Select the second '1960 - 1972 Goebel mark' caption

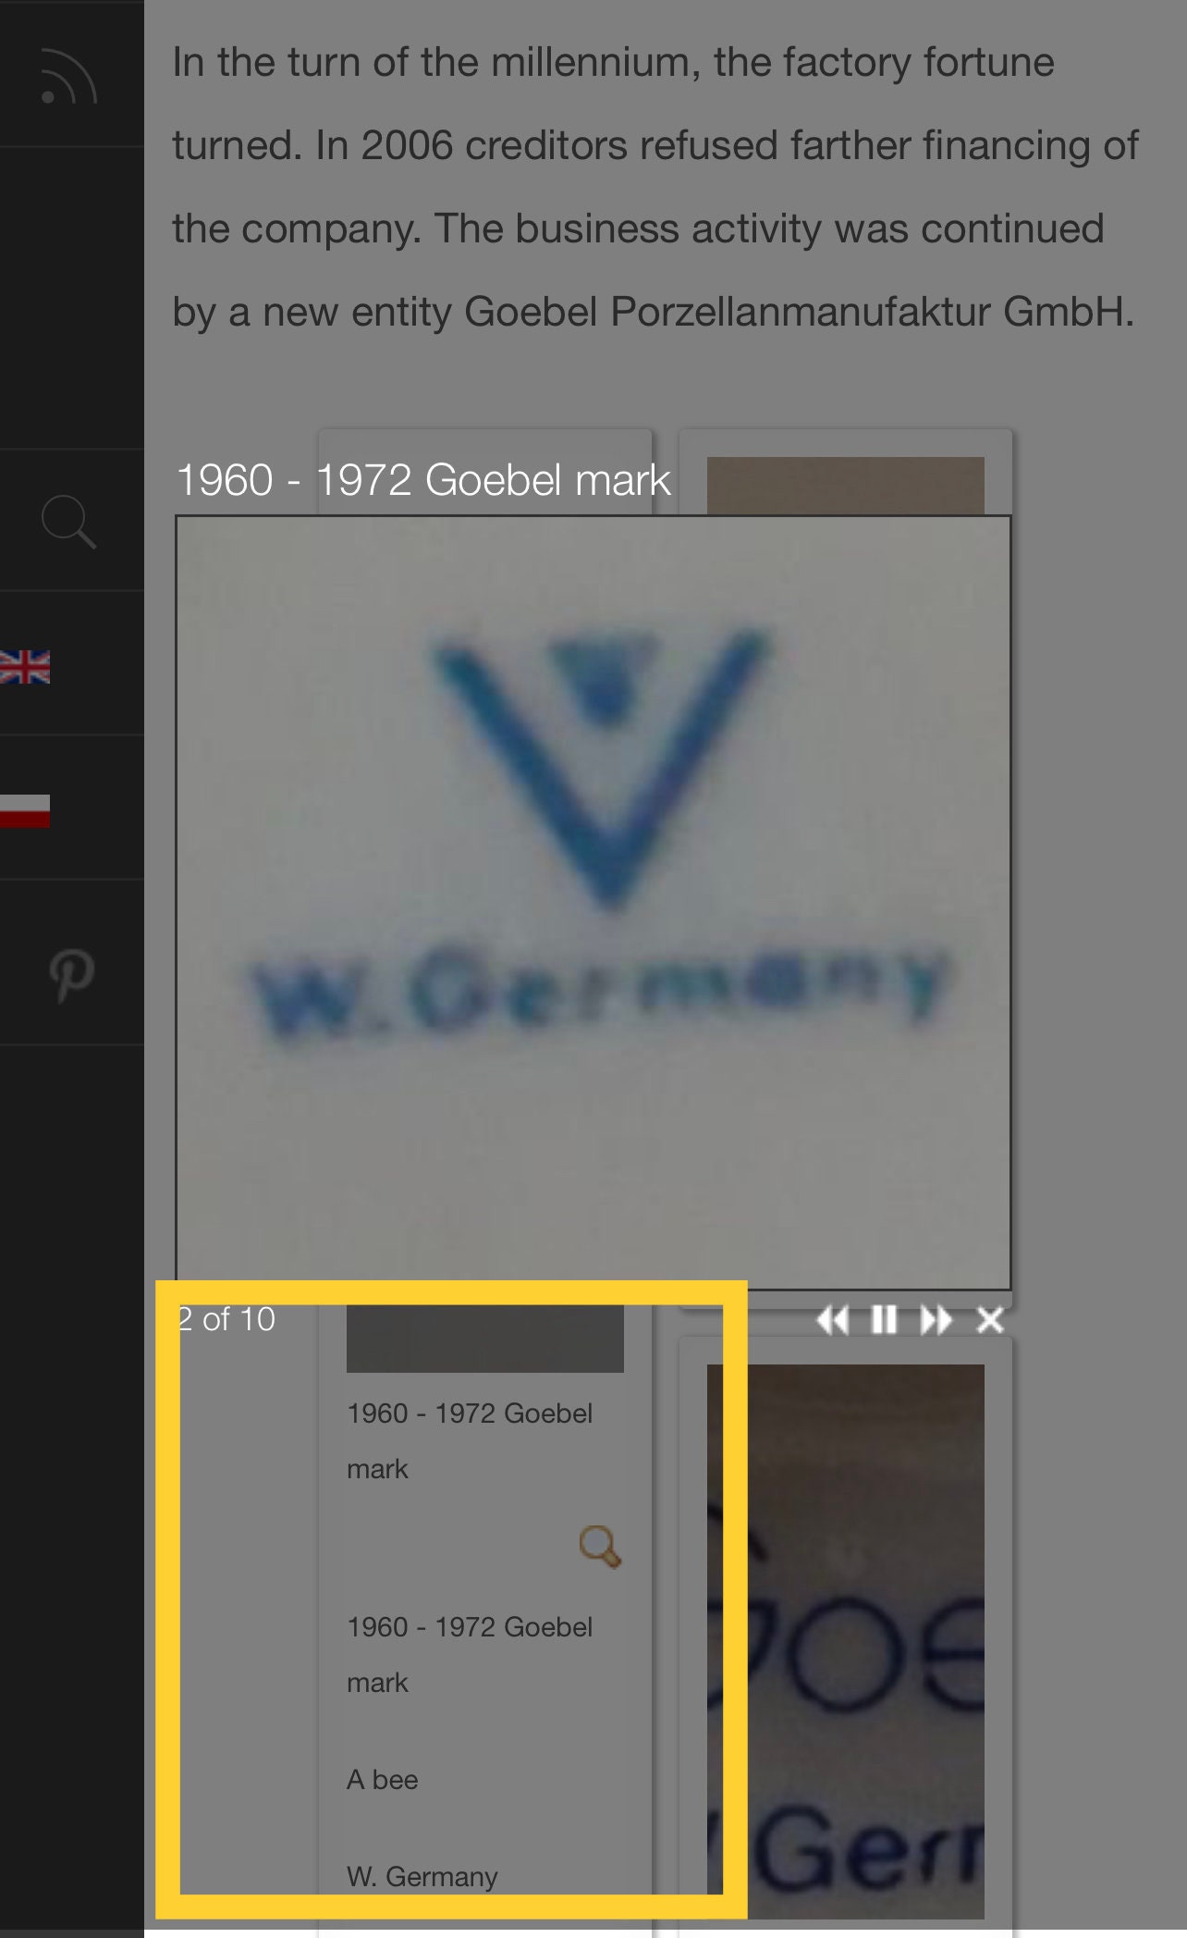tap(470, 1655)
